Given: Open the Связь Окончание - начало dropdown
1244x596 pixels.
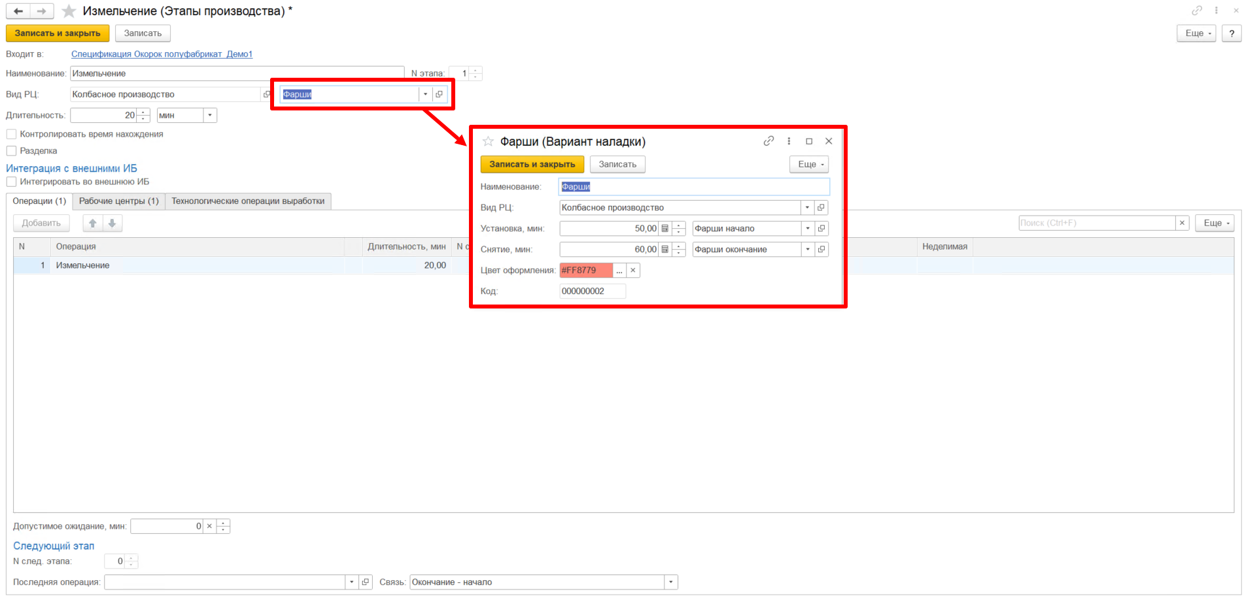Looking at the screenshot, I should (x=670, y=582).
